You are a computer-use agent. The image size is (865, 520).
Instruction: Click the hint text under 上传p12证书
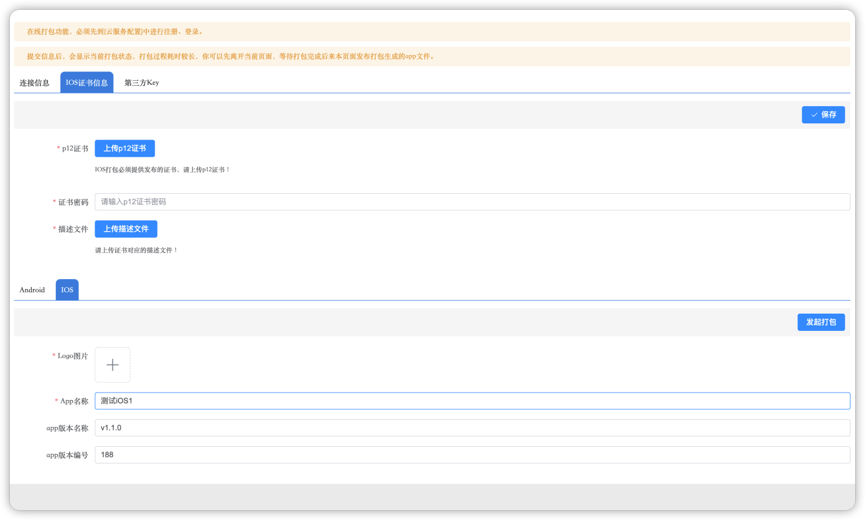point(163,170)
